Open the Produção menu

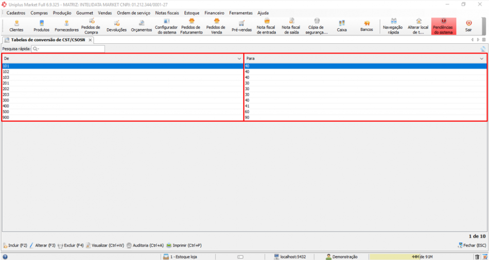(x=62, y=13)
